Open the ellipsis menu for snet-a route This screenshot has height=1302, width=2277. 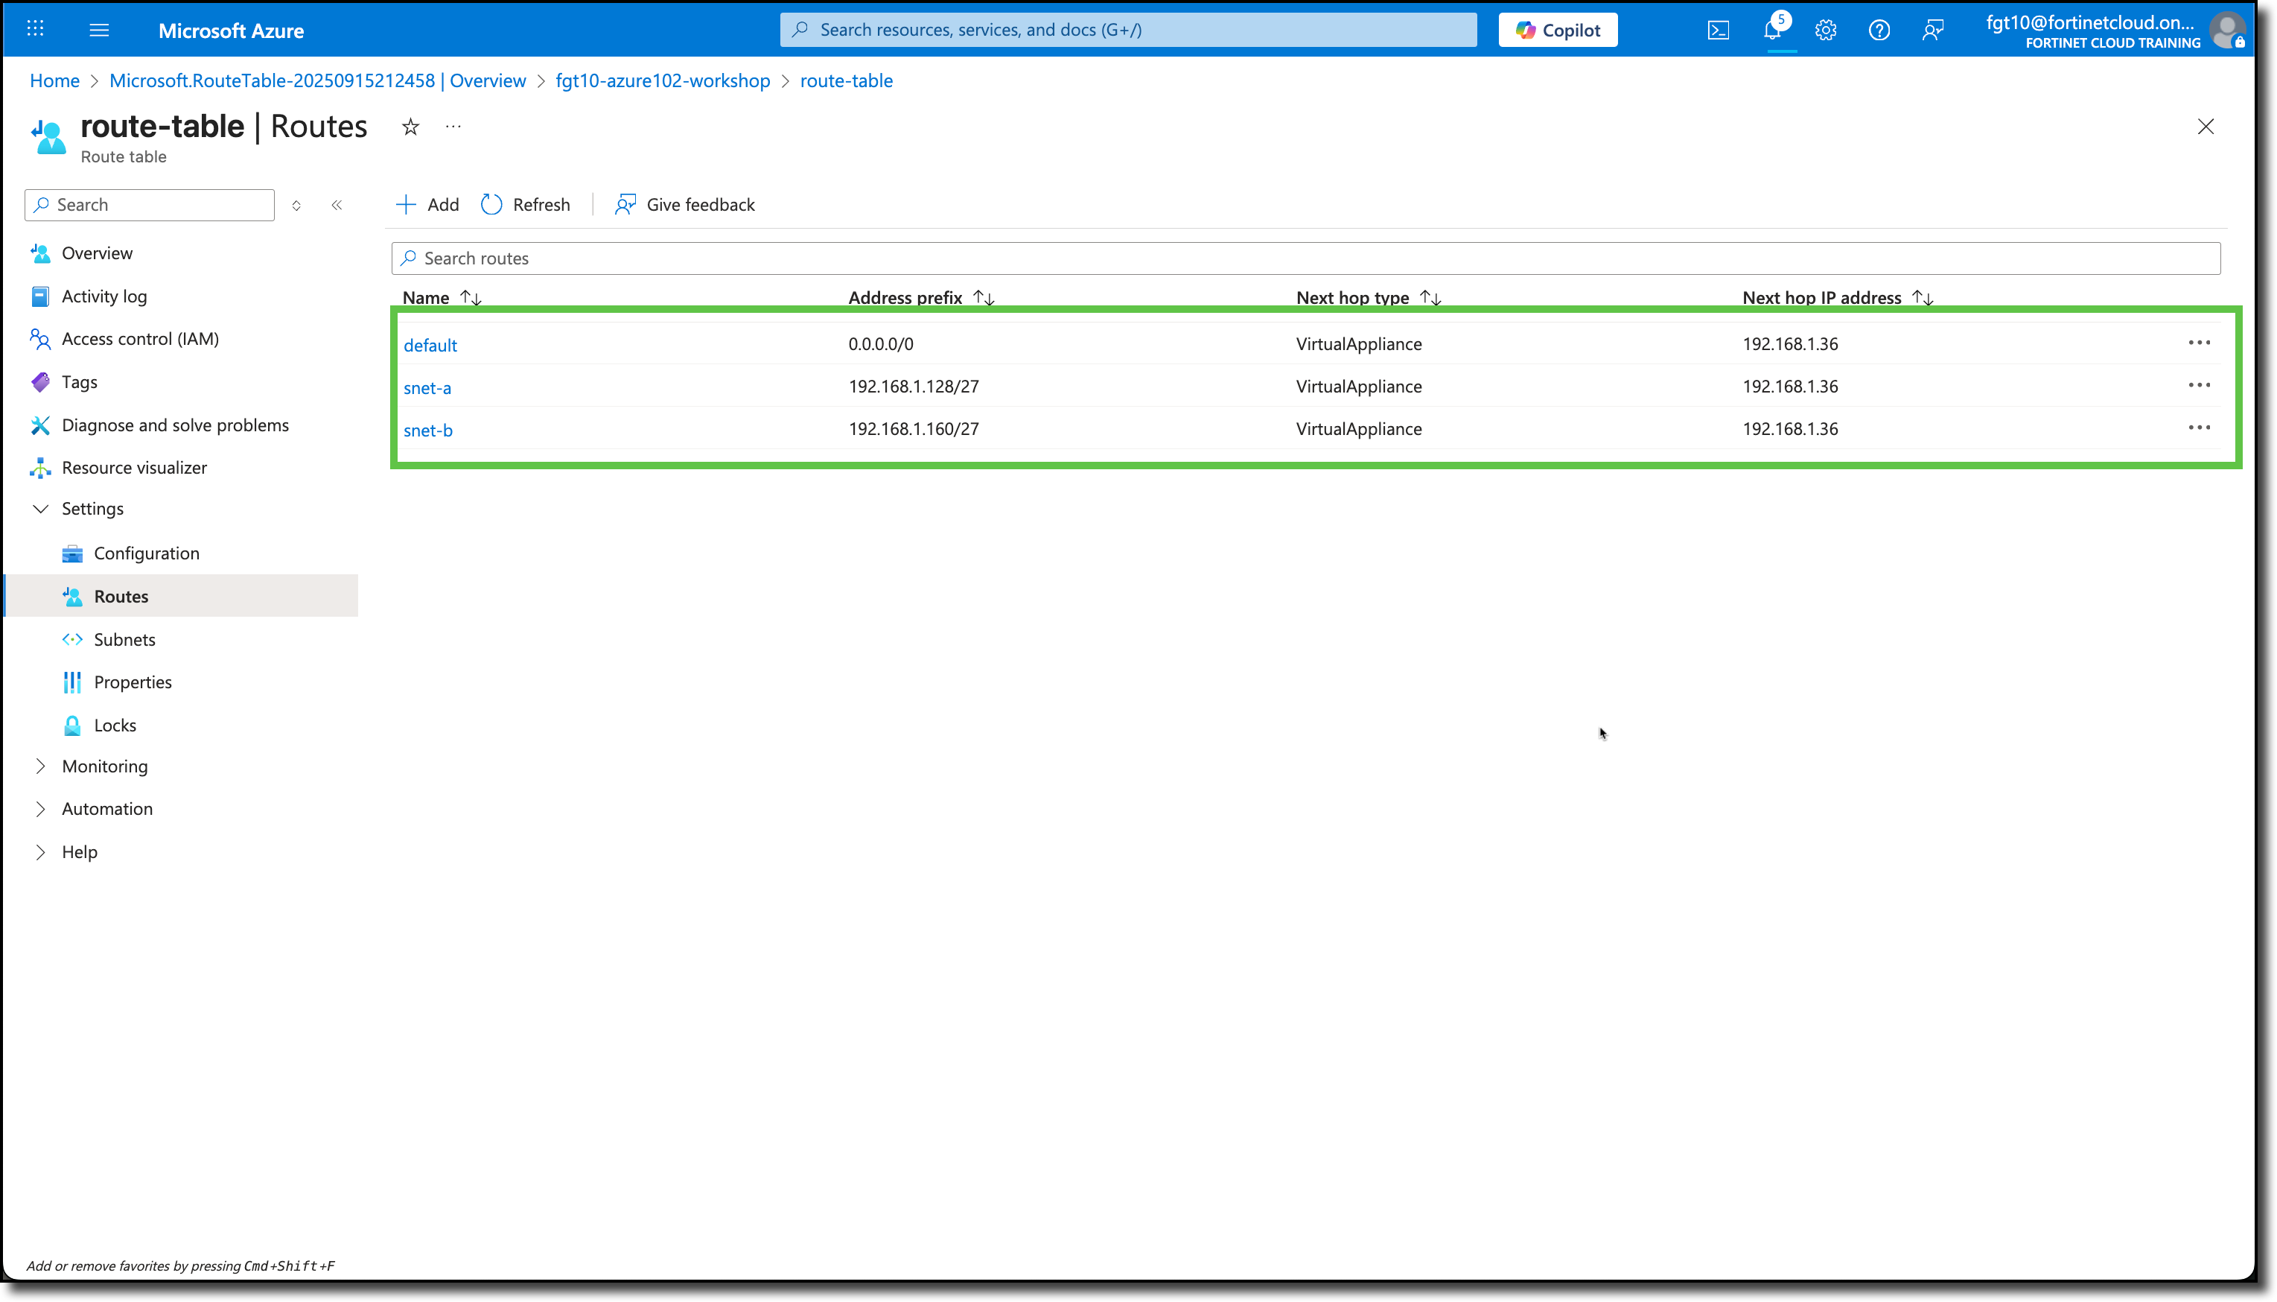point(2200,384)
